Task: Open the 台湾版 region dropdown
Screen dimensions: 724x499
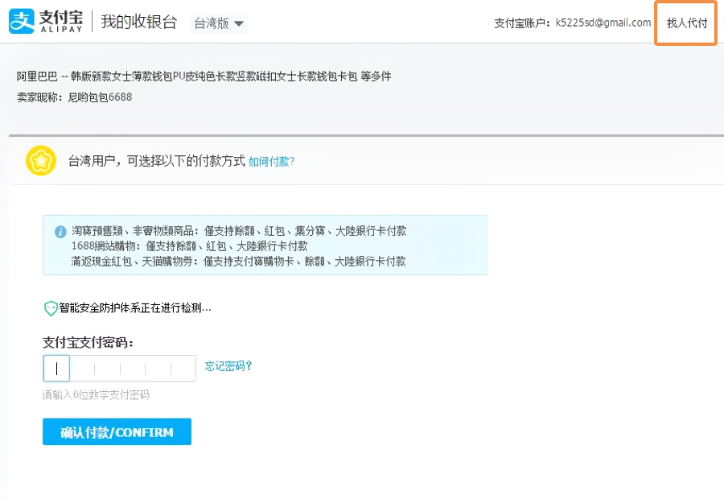Action: click(x=219, y=23)
